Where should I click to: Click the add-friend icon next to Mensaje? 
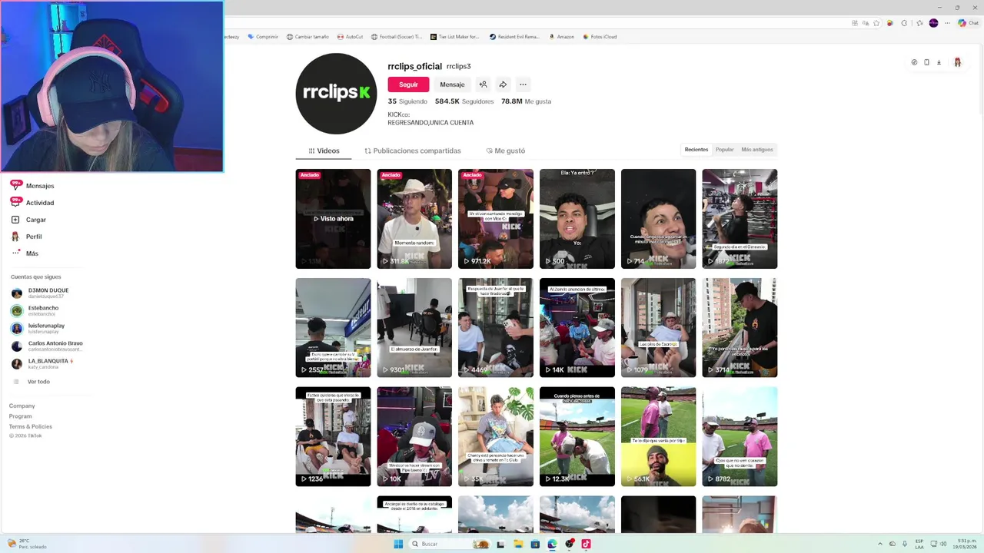coord(483,84)
